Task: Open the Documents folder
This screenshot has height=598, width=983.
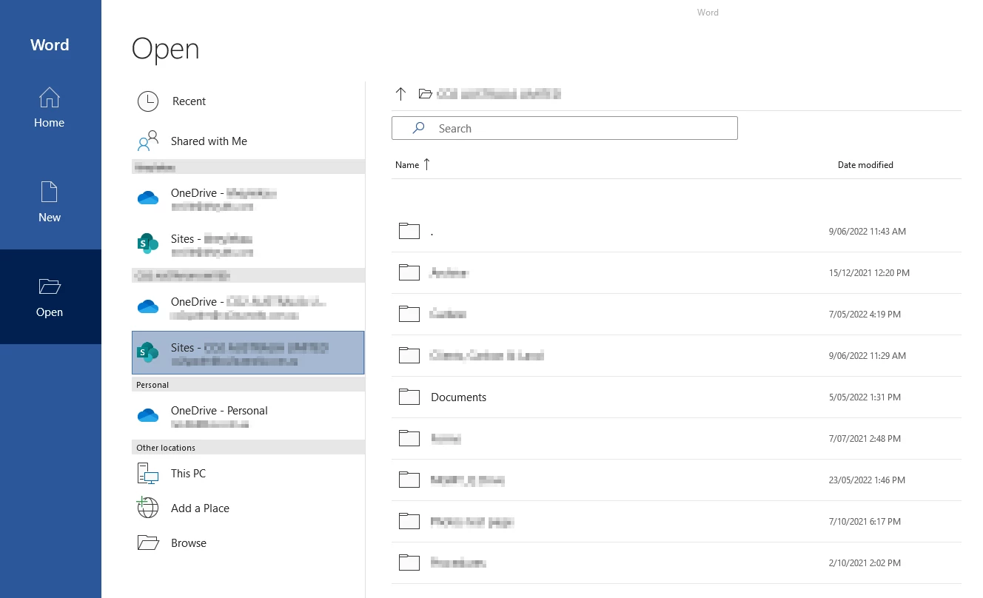Action: tap(677, 397)
